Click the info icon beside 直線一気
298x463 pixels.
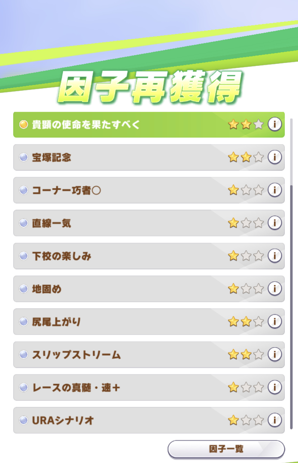(x=275, y=223)
